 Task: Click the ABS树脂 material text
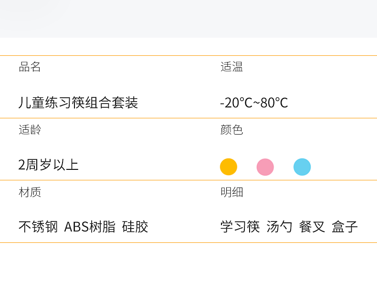point(90,227)
